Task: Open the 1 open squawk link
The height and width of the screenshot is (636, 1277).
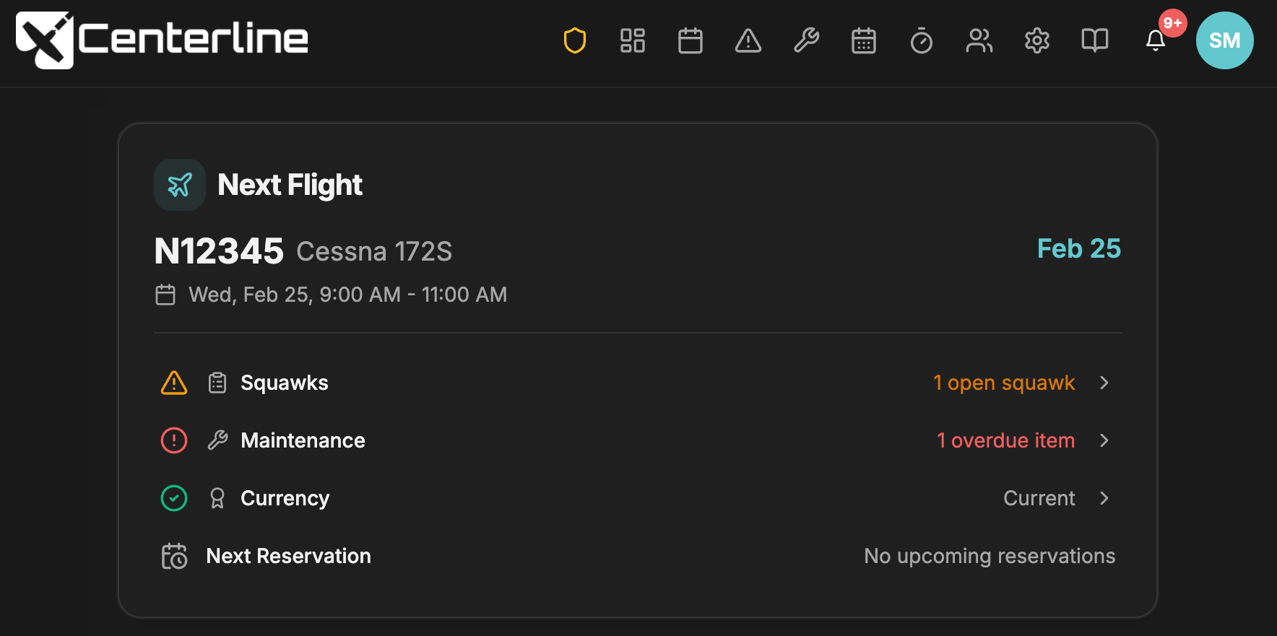Action: pyautogui.click(x=1004, y=383)
